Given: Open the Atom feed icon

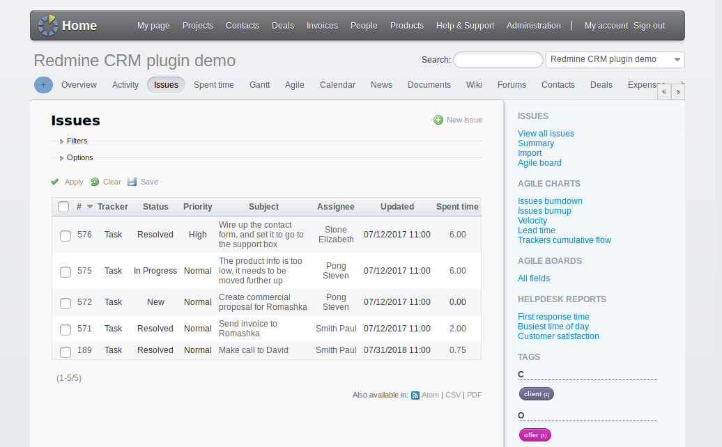Looking at the screenshot, I should tap(415, 395).
